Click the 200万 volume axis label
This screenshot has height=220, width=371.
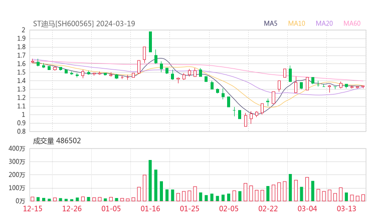point(17,175)
